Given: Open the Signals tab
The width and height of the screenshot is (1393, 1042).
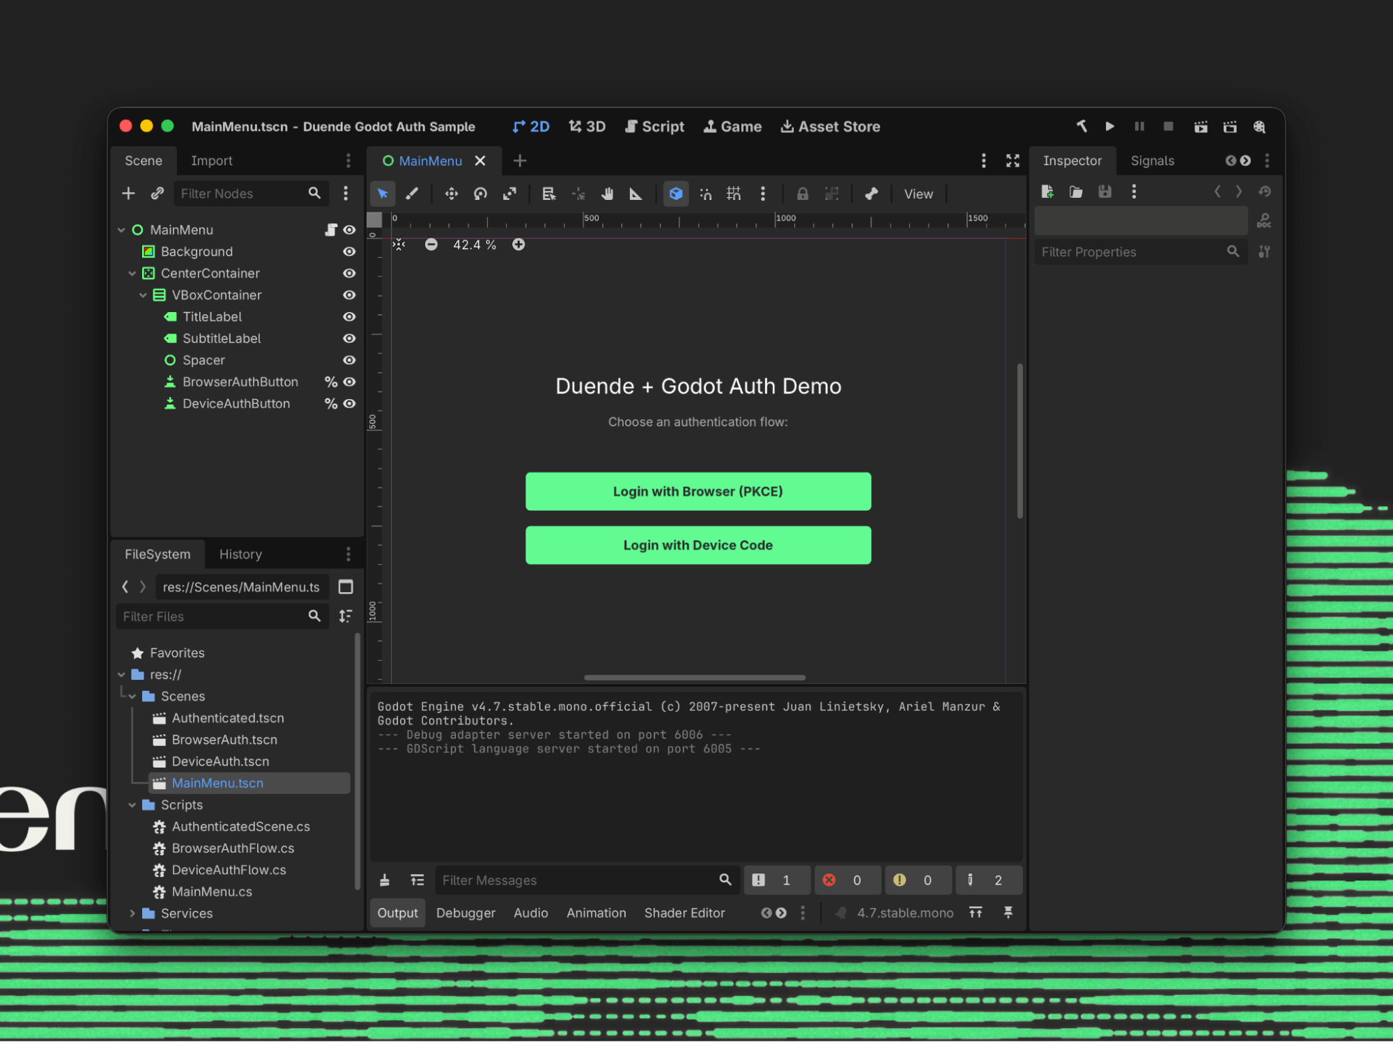Looking at the screenshot, I should (1152, 161).
